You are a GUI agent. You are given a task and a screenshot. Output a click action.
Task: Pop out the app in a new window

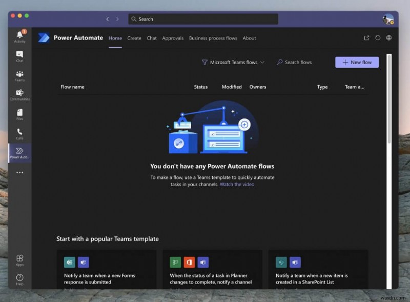pyautogui.click(x=367, y=37)
